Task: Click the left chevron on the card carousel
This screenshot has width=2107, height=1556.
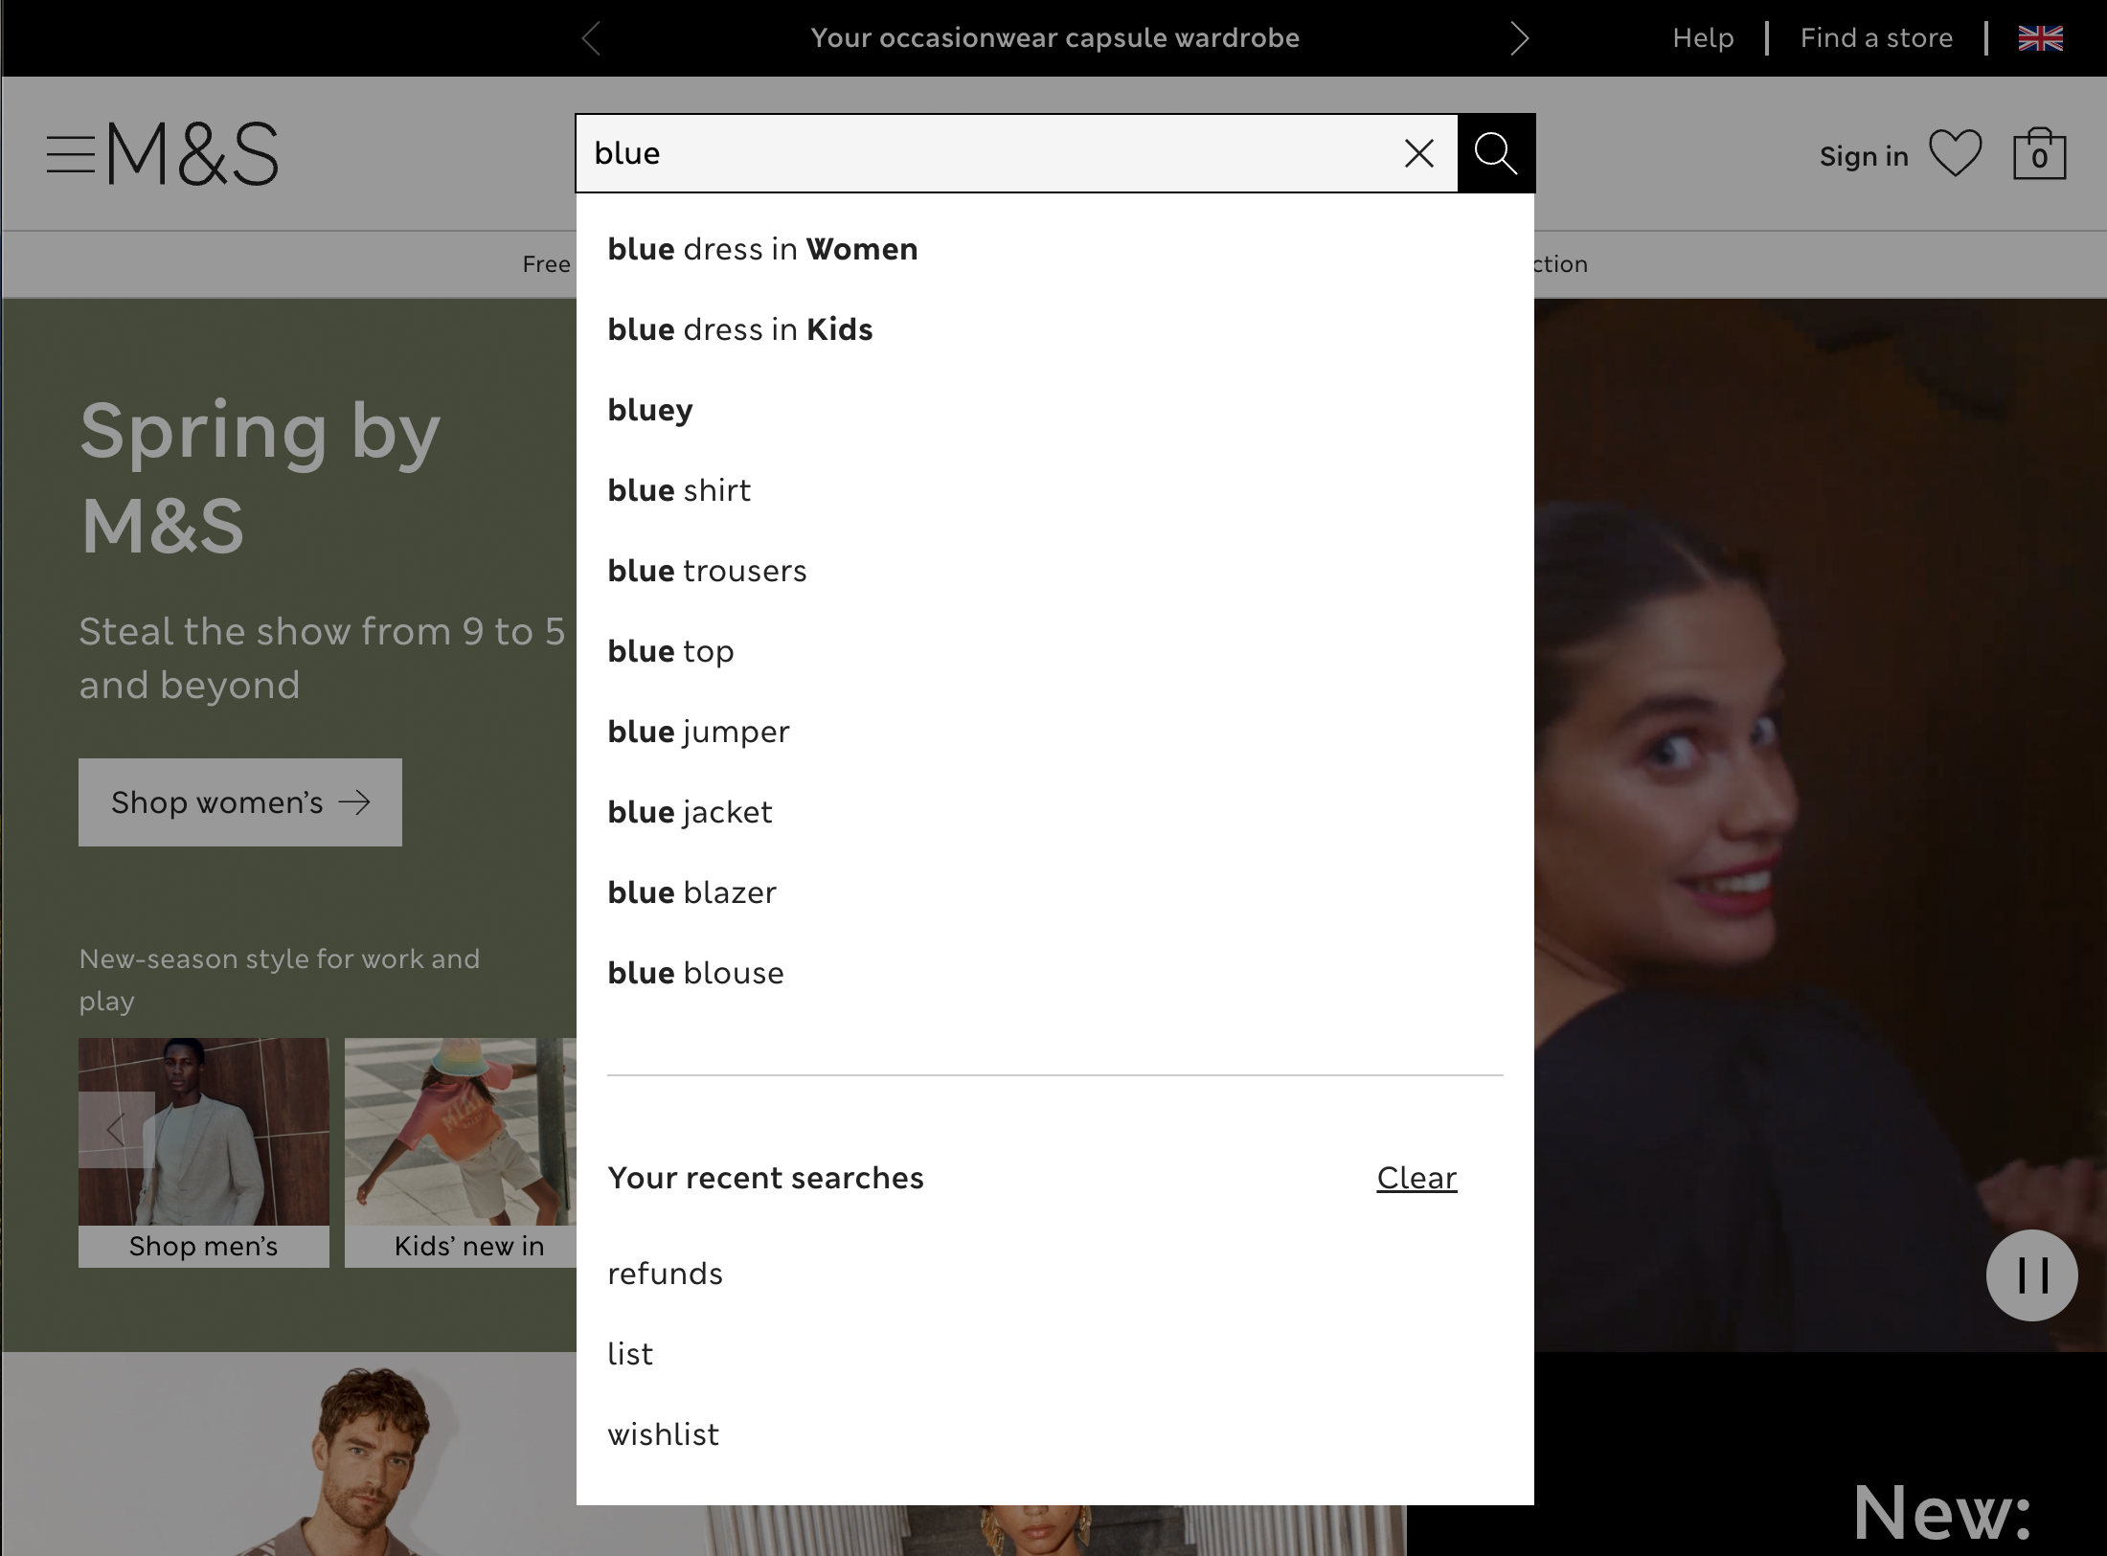Action: click(x=117, y=1130)
